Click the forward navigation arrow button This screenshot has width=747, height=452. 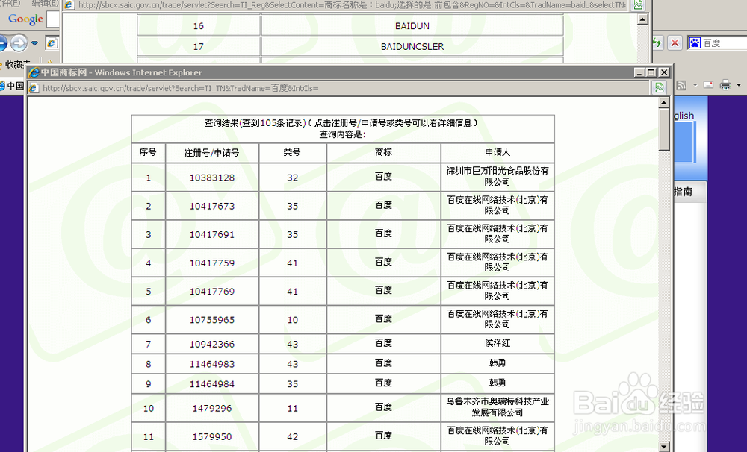point(17,43)
